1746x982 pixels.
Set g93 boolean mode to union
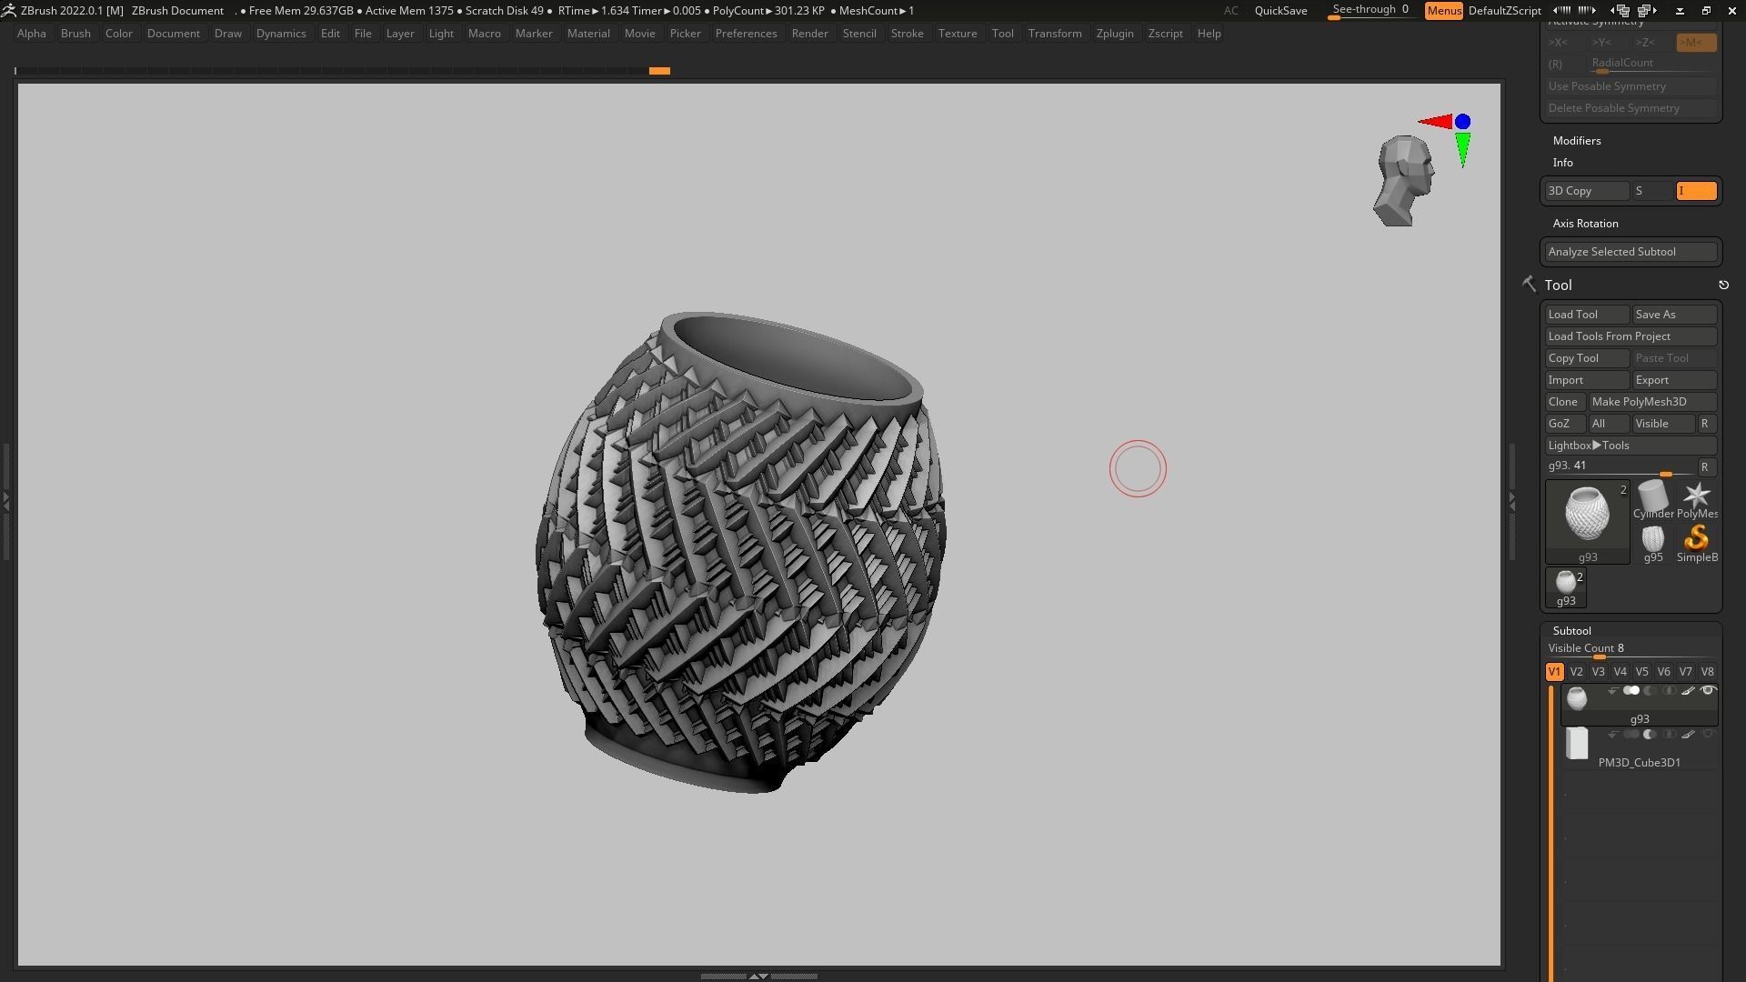coord(1631,690)
